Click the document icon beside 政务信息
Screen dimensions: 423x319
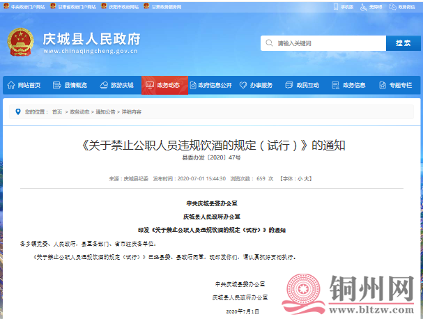point(335,85)
